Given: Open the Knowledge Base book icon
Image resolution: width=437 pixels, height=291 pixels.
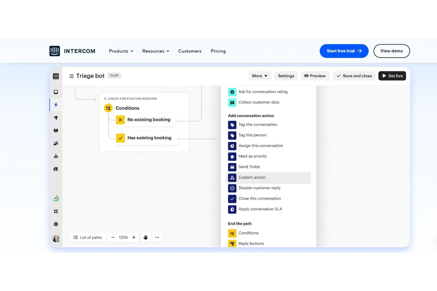Looking at the screenshot, I should point(56,130).
